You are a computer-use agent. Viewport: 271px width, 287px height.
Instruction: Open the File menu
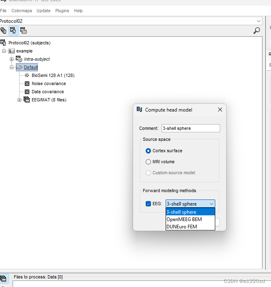(3, 11)
